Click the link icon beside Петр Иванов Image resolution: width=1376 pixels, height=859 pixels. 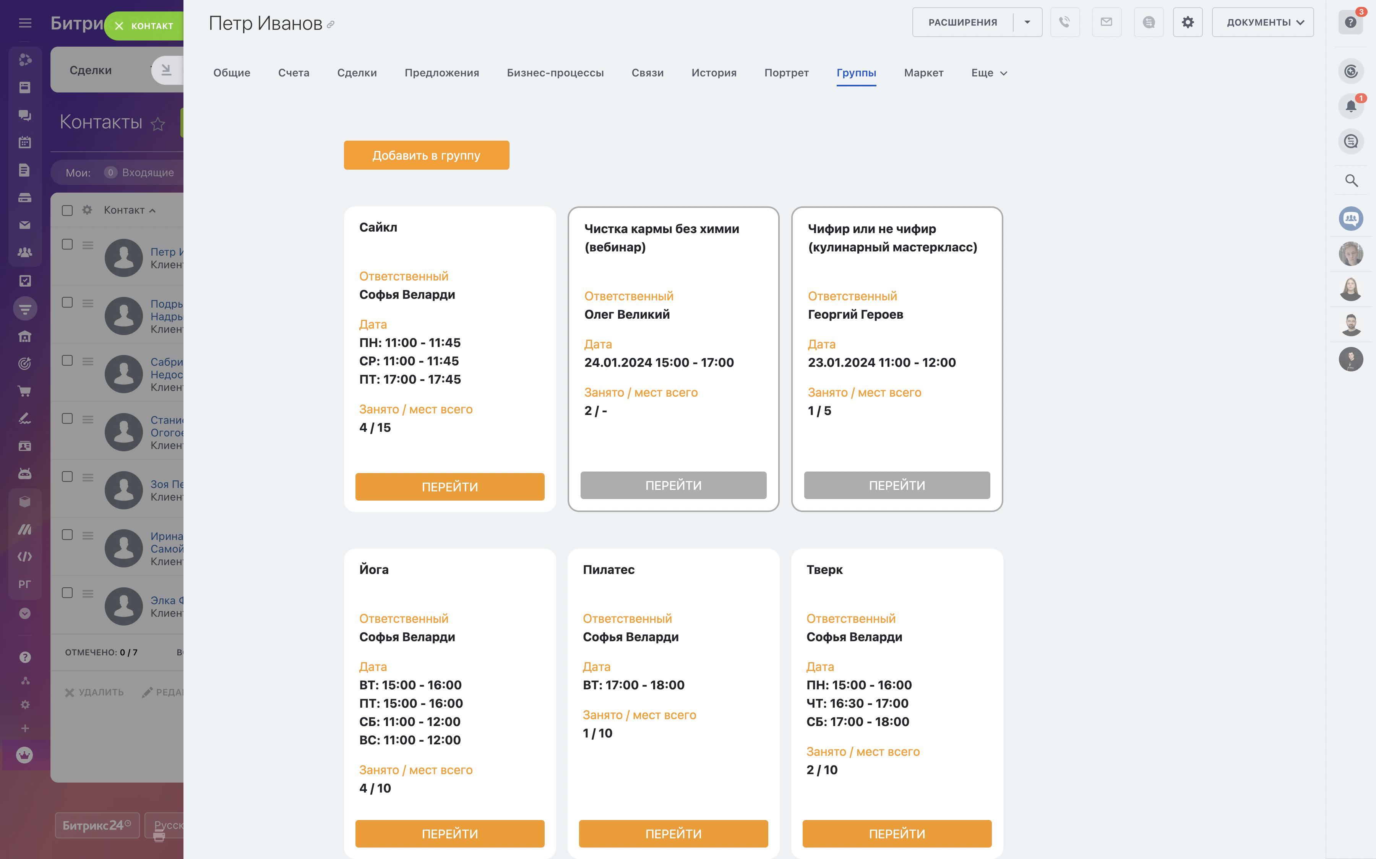331,24
